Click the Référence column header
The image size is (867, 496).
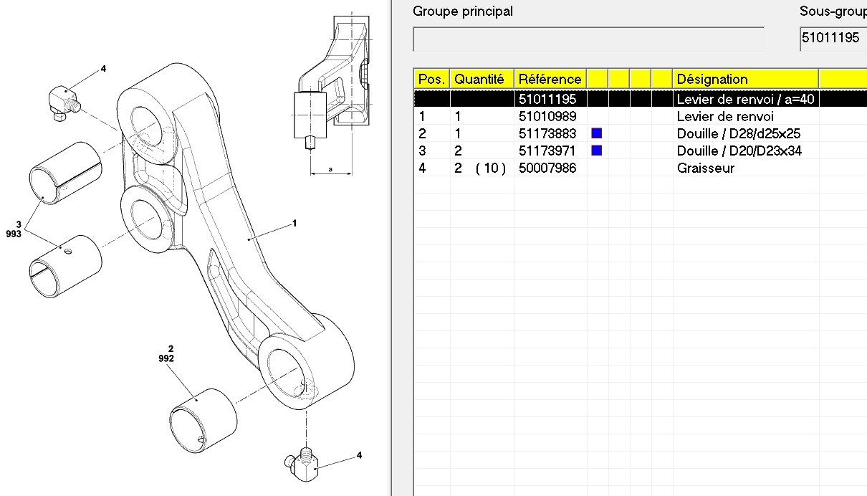pyautogui.click(x=550, y=79)
